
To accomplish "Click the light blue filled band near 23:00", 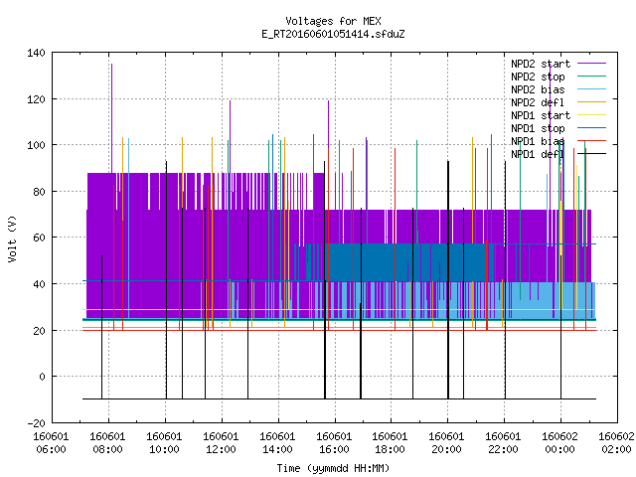I will tap(532, 300).
